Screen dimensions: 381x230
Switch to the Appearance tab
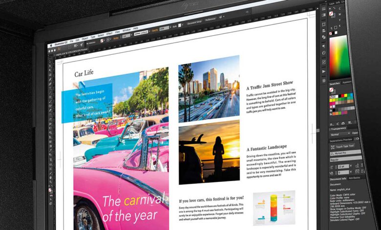[x=347, y=82]
